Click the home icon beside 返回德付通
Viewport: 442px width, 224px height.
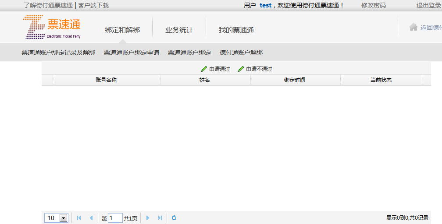pyautogui.click(x=413, y=27)
